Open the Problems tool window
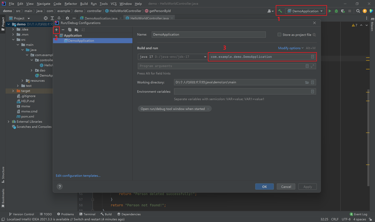Screen dimensions: 375x222 tap(65, 214)
